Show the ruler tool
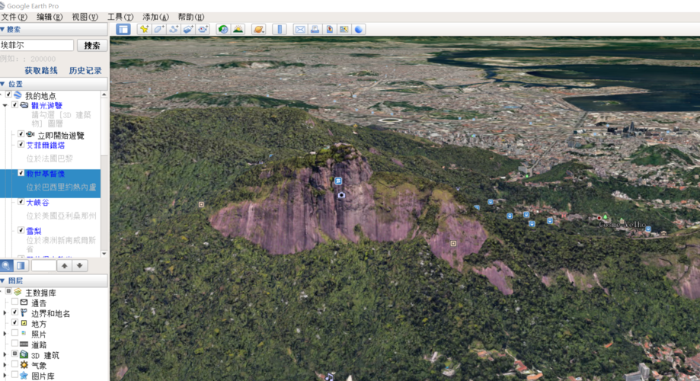 [280, 30]
